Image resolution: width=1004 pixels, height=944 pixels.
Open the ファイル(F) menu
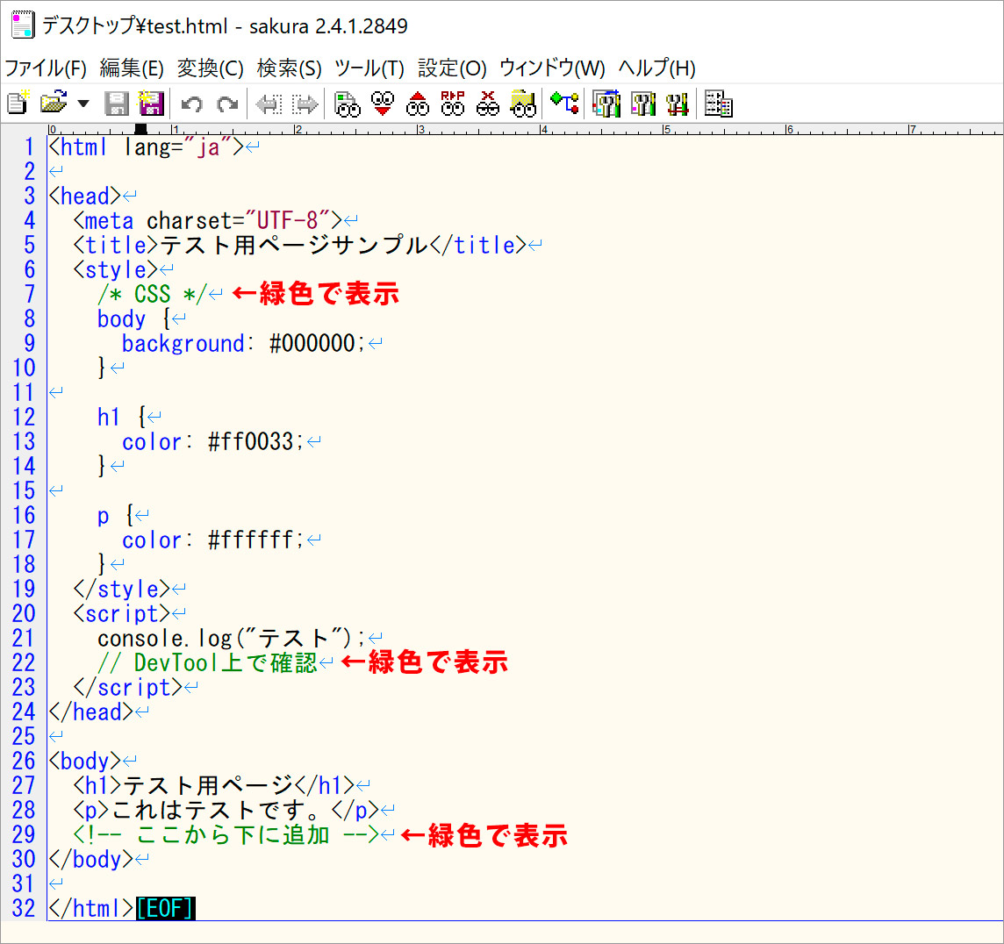pyautogui.click(x=46, y=68)
